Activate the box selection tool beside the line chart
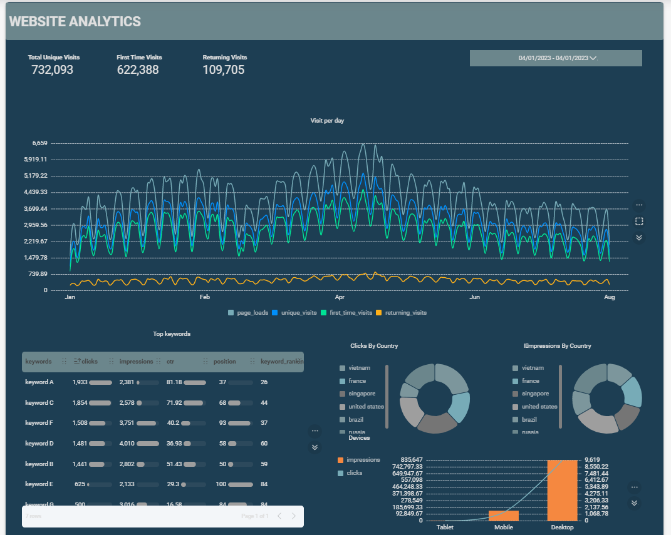671x535 pixels. click(639, 222)
